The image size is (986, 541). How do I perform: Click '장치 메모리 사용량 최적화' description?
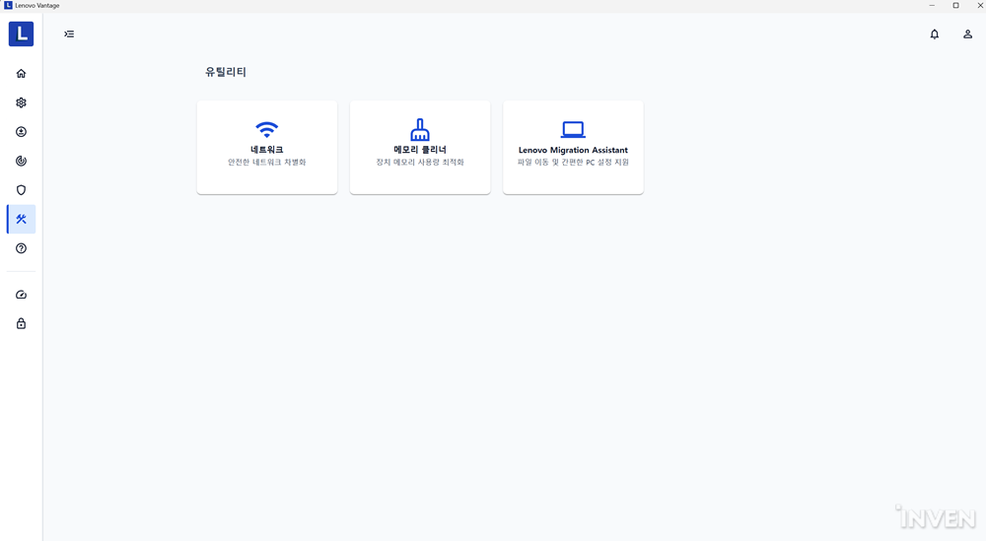click(420, 163)
